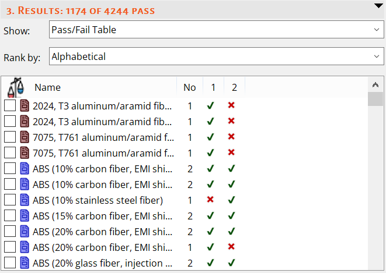The height and width of the screenshot is (273, 386).
Task: Sort by the No column header
Action: click(x=190, y=87)
